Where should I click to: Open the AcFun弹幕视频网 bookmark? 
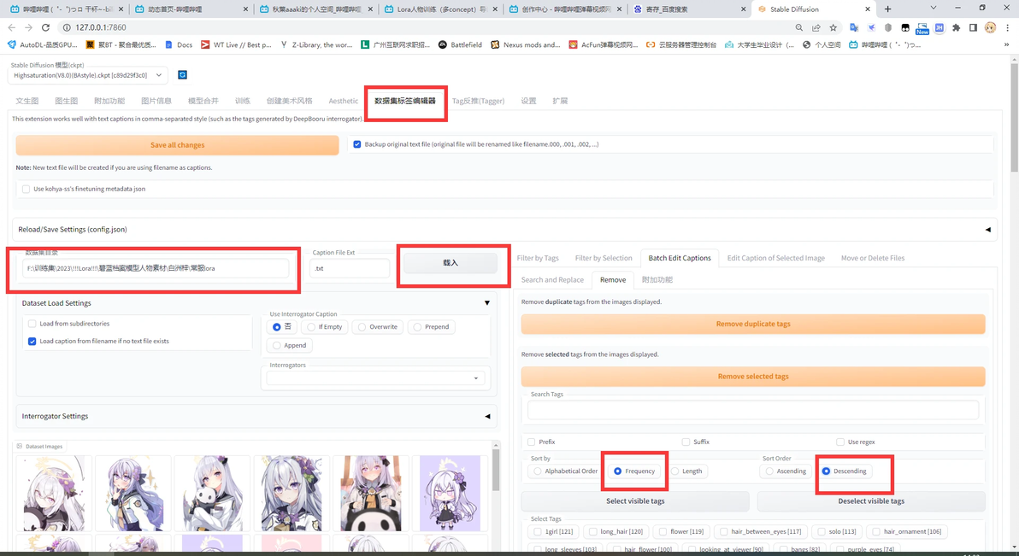click(x=603, y=44)
